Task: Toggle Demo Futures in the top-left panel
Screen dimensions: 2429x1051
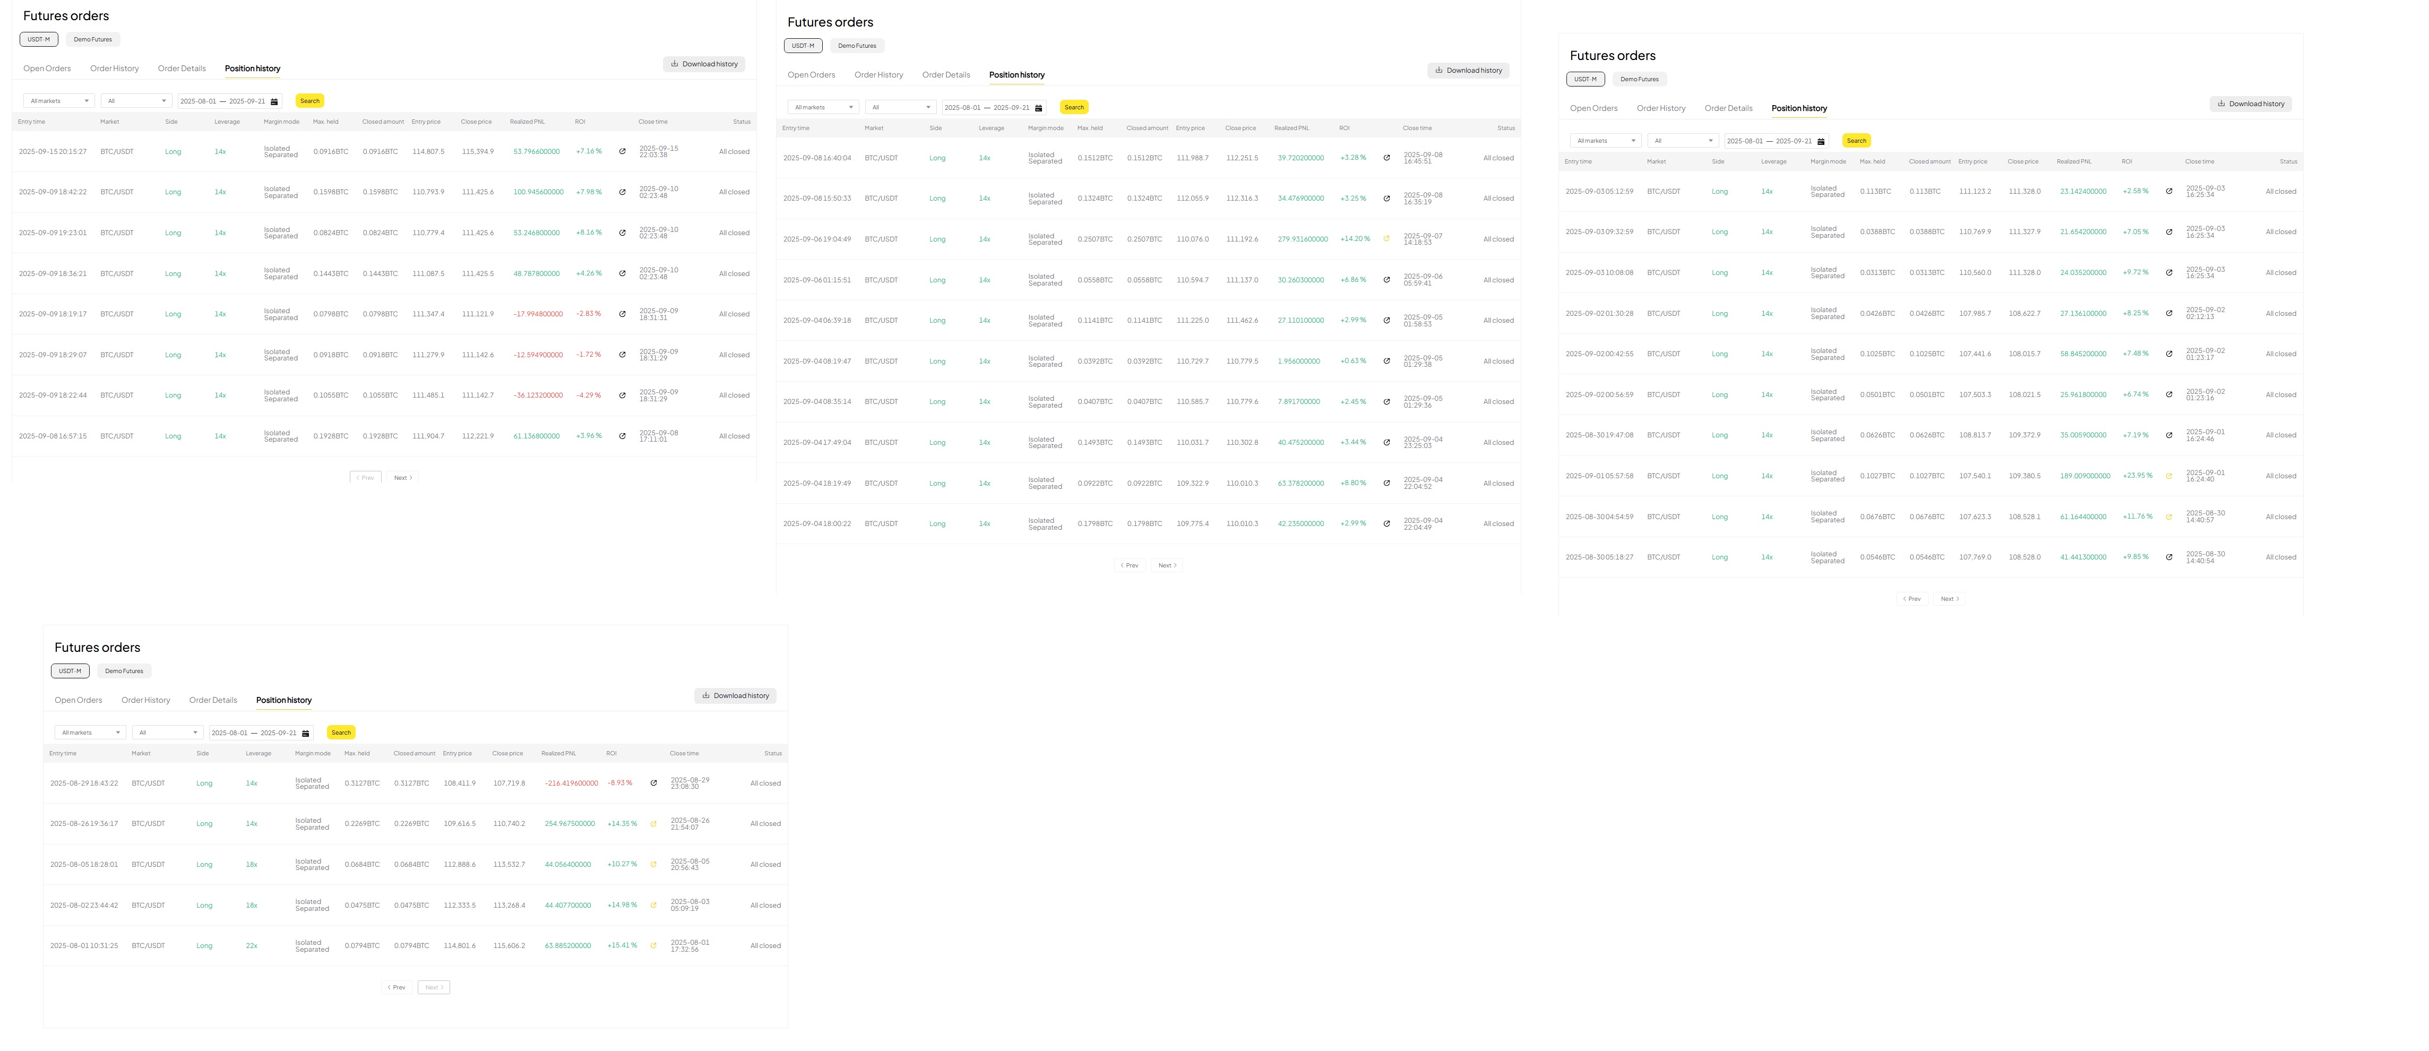Action: [x=92, y=40]
